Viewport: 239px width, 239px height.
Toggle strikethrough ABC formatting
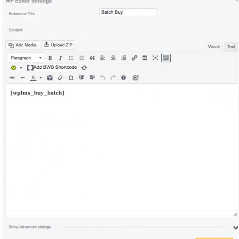coord(12,78)
